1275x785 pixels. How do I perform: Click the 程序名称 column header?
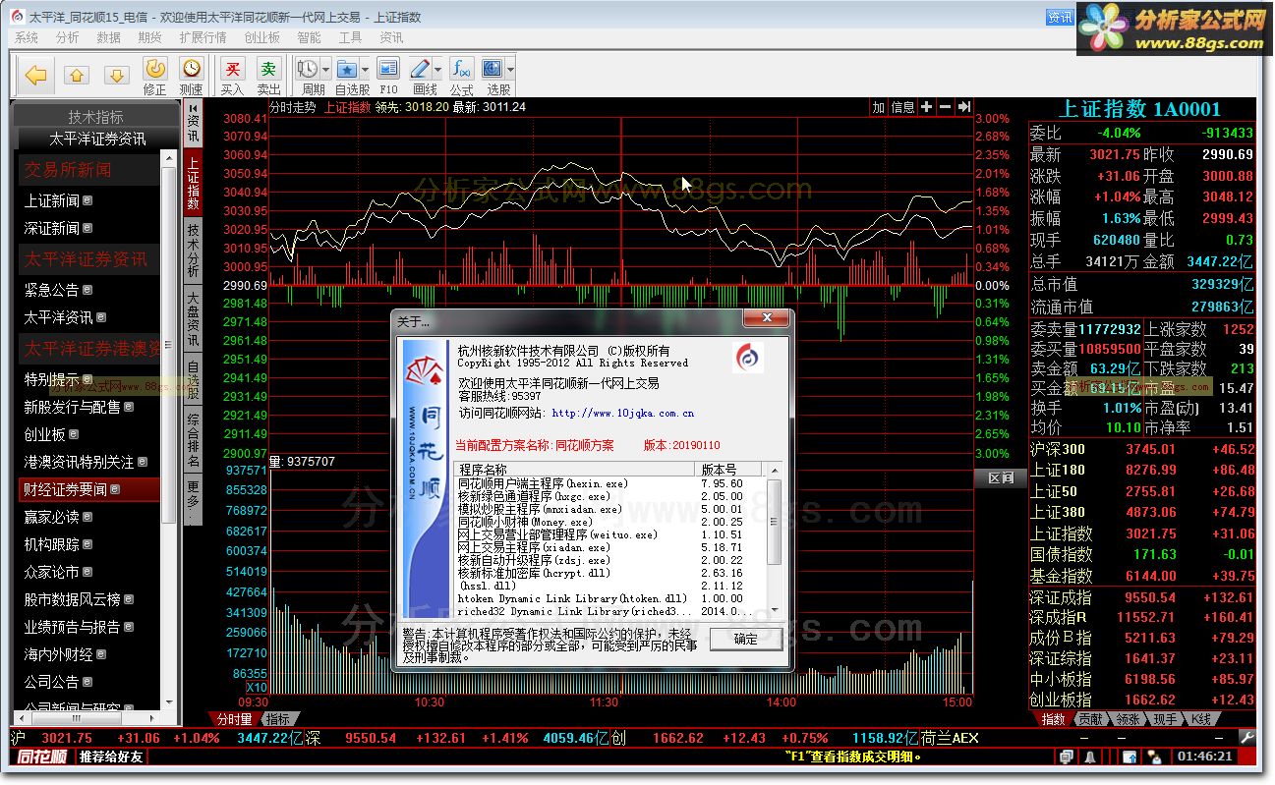point(576,470)
